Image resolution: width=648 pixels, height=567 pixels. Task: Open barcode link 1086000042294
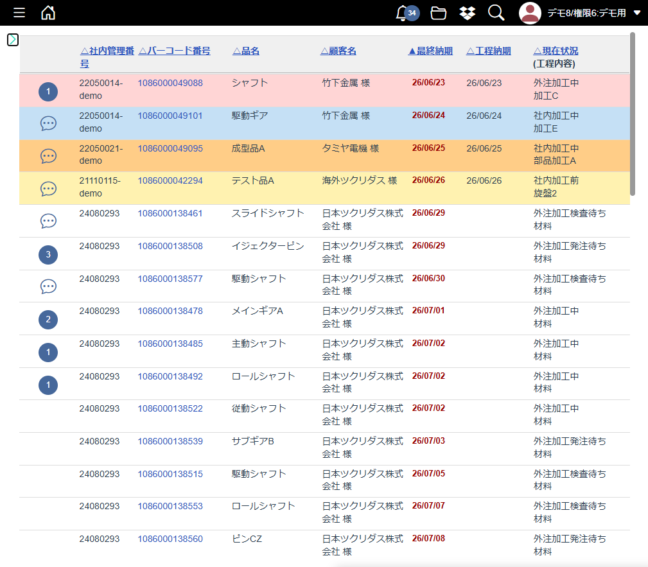click(x=170, y=180)
